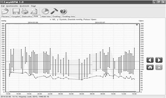Minimize the EasyABPM window
The image size is (166, 98).
click(154, 2)
